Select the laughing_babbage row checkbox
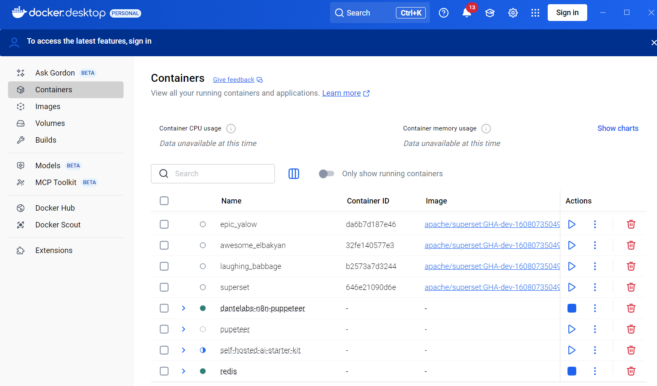 164,266
